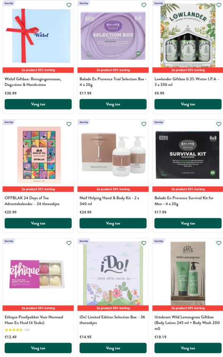The height and width of the screenshot is (357, 223).
Task: Open the Balade Survival Kit product image
Action: click(188, 155)
